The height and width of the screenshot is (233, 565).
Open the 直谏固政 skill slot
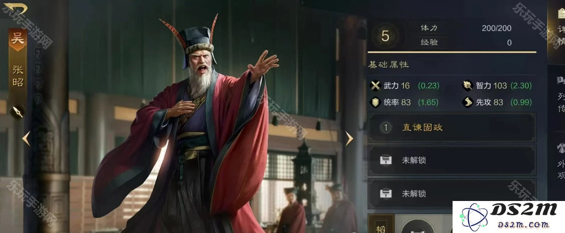pos(452,128)
